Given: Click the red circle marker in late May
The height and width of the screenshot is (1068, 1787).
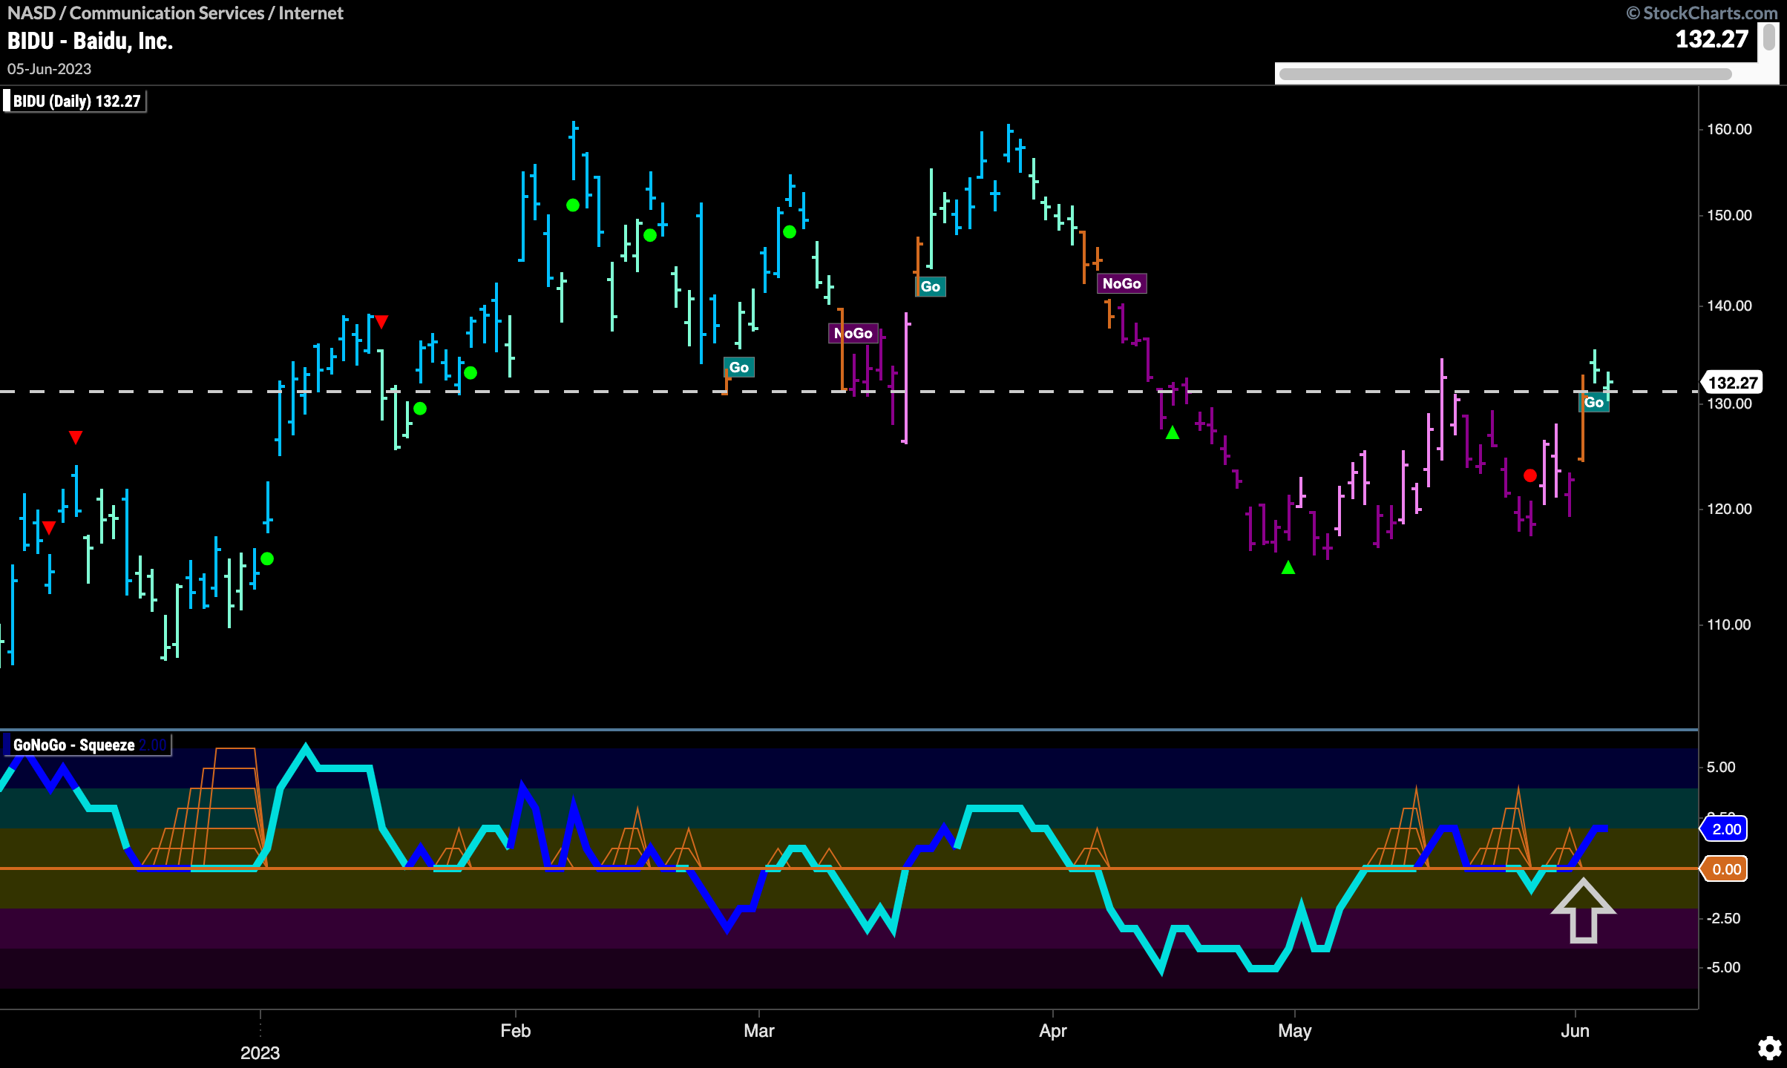Looking at the screenshot, I should [x=1529, y=475].
